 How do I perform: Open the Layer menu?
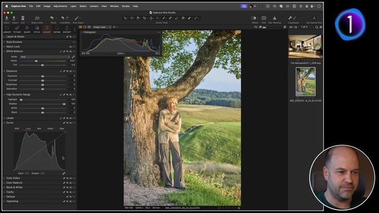tap(73, 7)
